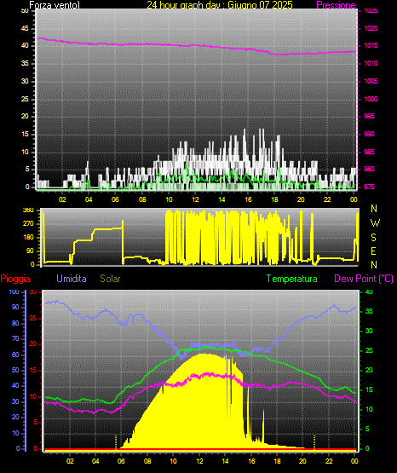Click the Forza vento axis title
Image resolution: width=397 pixels, height=473 pixels.
pyautogui.click(x=55, y=5)
